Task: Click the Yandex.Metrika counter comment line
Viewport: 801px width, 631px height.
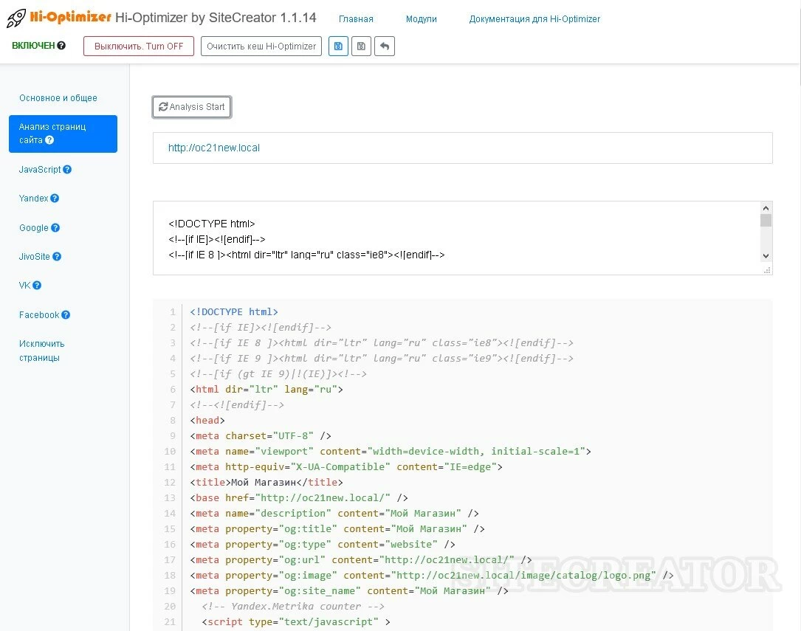Action: pyautogui.click(x=293, y=607)
